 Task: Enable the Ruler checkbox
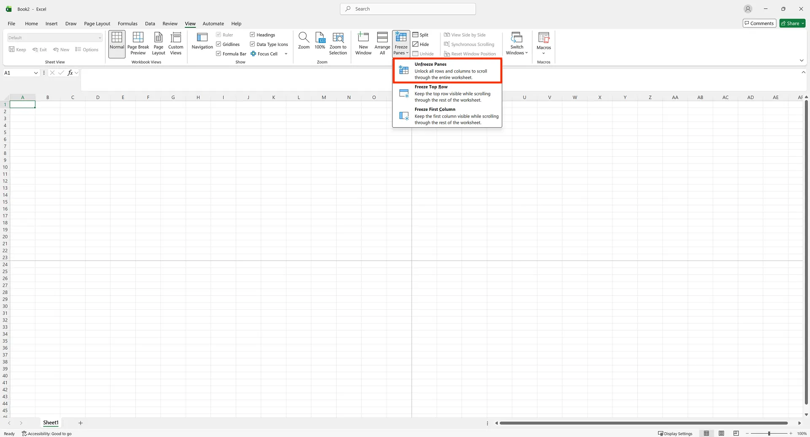[218, 35]
